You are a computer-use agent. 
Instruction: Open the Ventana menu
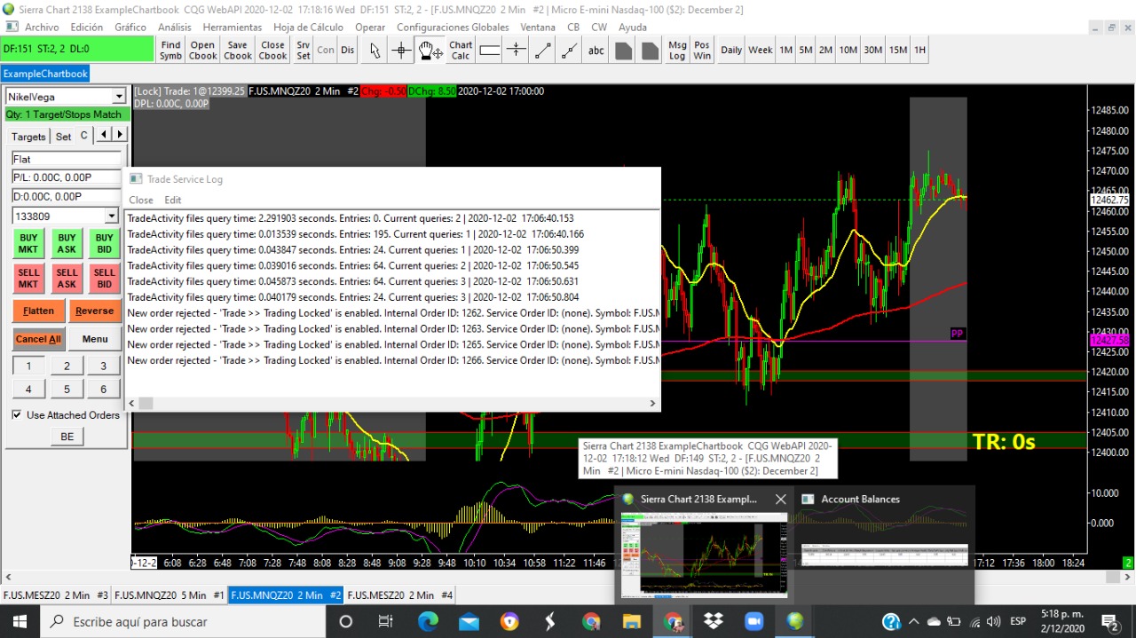pyautogui.click(x=538, y=28)
